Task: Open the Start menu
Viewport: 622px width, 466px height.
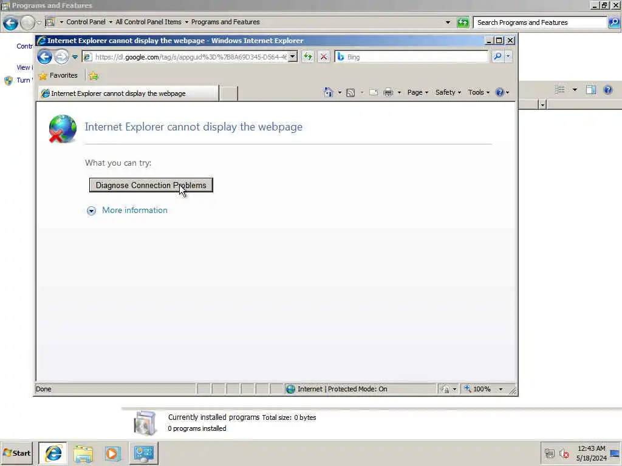Action: click(16, 453)
